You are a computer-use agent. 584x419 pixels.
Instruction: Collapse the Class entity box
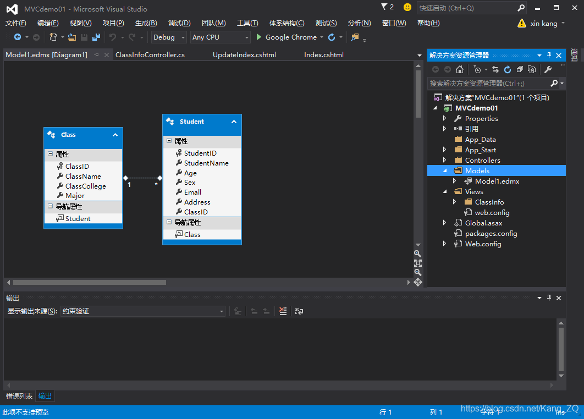115,135
